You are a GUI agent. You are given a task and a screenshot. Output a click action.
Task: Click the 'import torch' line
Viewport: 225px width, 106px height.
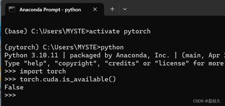[35, 71]
